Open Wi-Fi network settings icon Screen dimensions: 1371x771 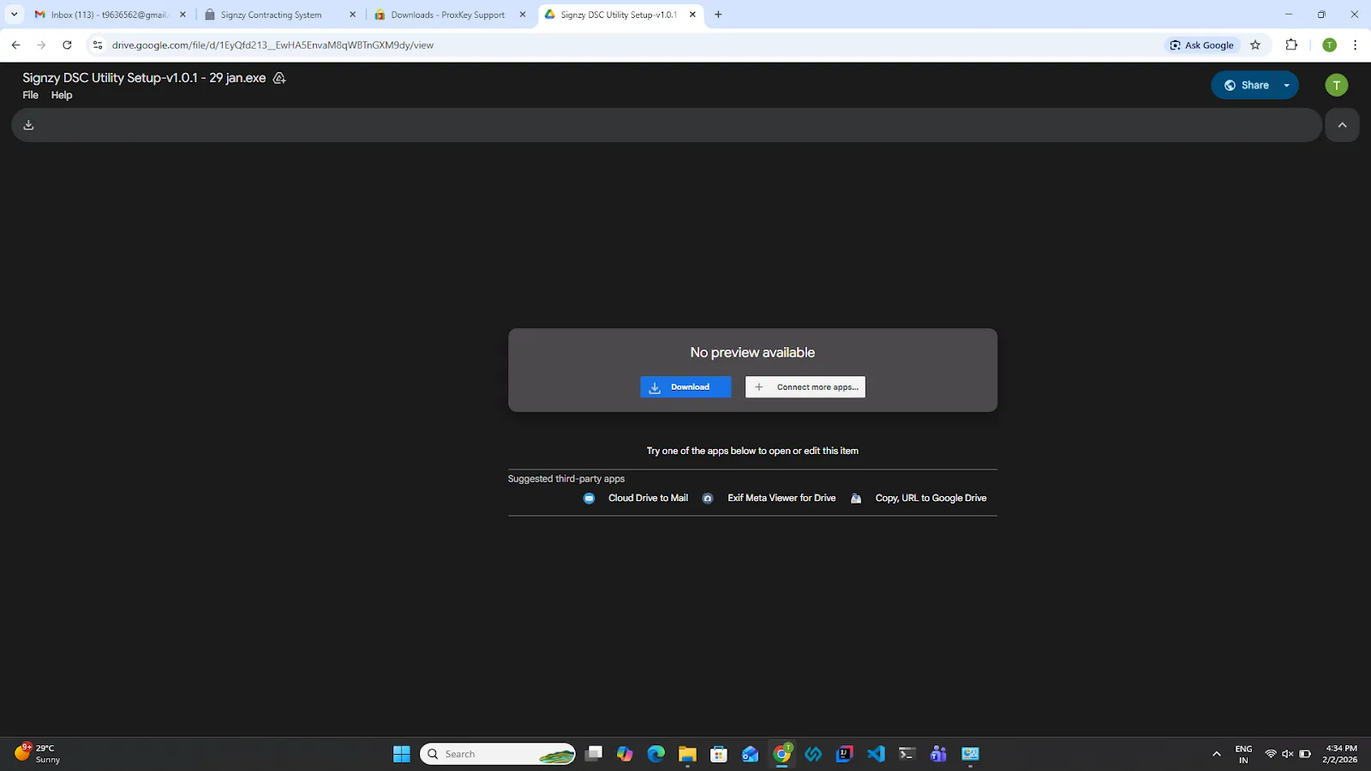pyautogui.click(x=1271, y=754)
